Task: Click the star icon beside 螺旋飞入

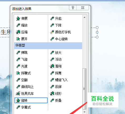Action: (x=52, y=80)
